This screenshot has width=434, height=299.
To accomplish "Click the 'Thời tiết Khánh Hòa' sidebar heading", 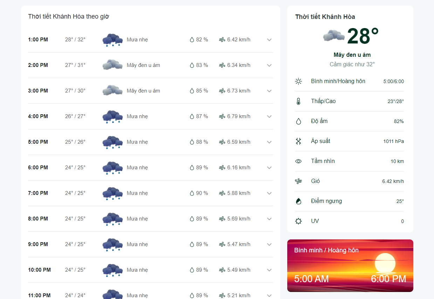I will coord(325,17).
